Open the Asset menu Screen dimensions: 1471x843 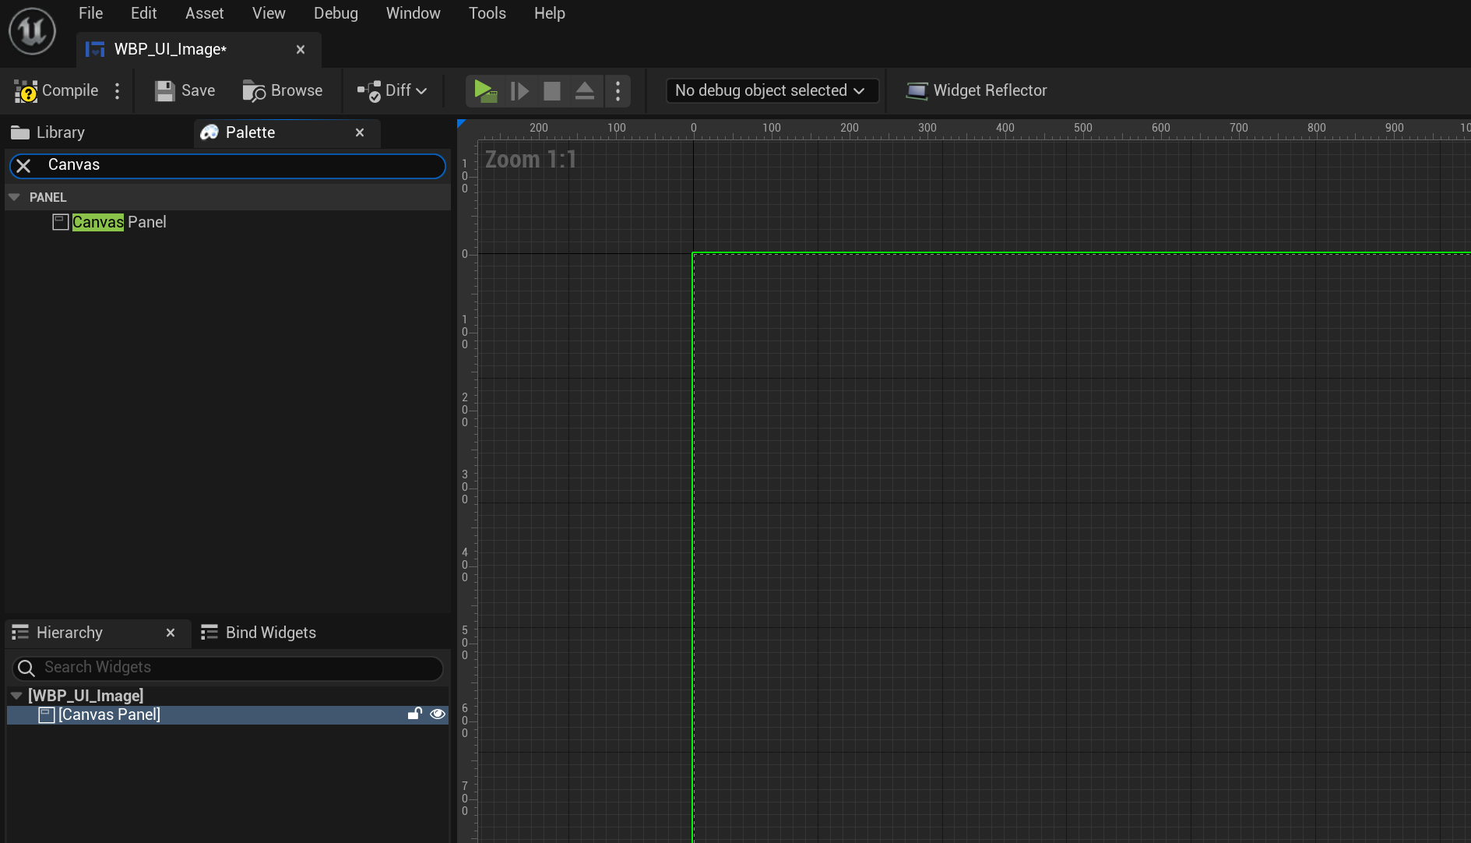coord(204,13)
